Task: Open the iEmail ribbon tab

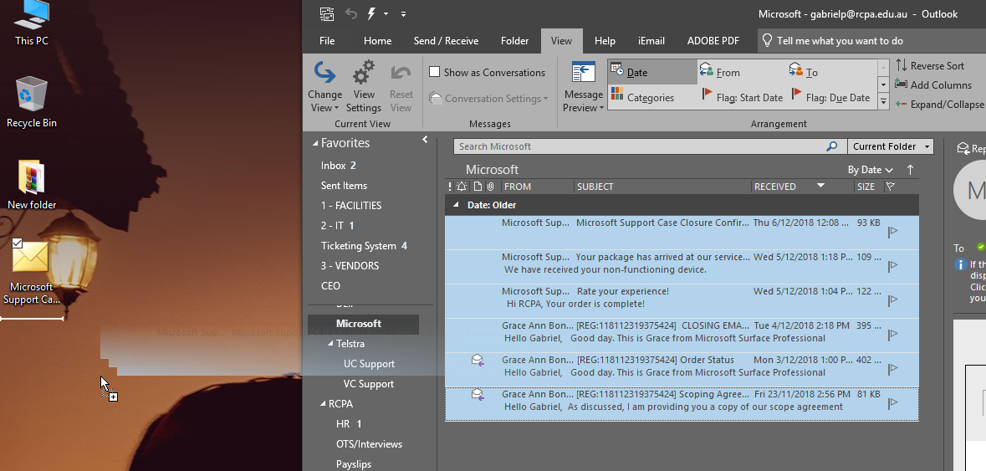Action: (651, 41)
